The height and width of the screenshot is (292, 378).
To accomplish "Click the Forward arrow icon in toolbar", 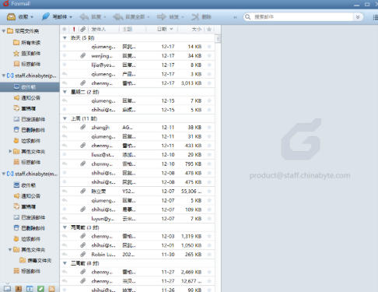I will coord(162,17).
